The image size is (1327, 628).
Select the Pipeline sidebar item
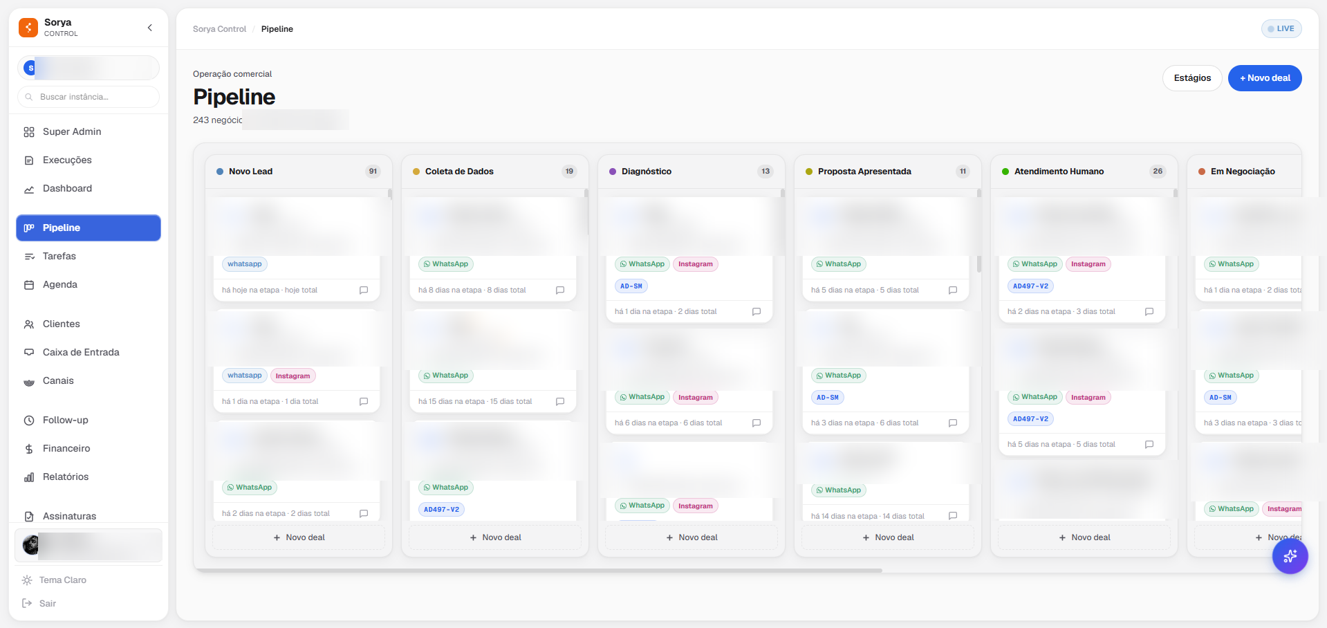[x=89, y=228]
